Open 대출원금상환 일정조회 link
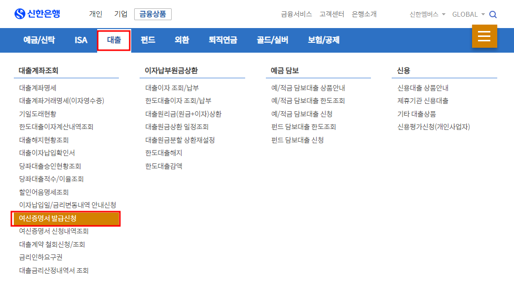 click(x=177, y=127)
